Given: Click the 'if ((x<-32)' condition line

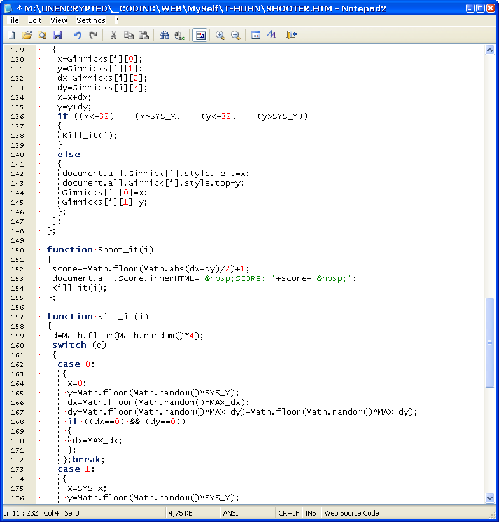Looking at the screenshot, I should 182,116.
